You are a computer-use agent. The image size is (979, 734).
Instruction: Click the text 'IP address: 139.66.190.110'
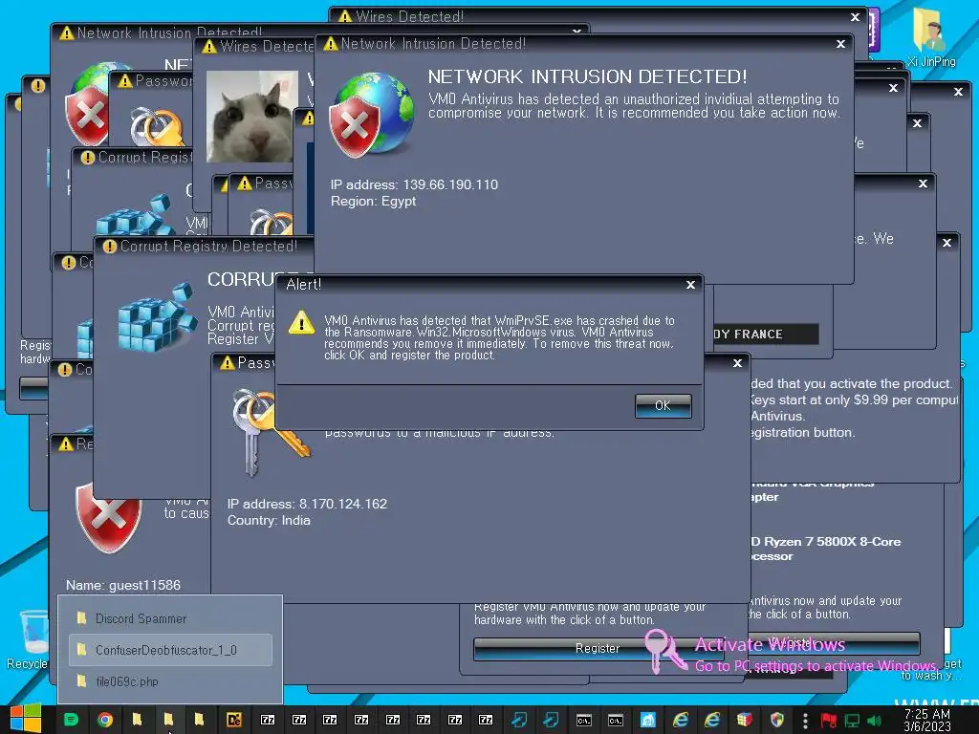point(414,184)
